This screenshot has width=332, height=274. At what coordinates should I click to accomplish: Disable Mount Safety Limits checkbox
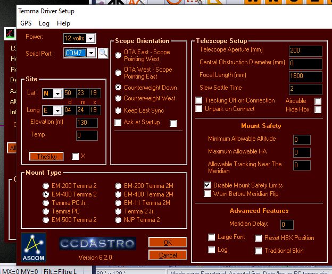207,185
